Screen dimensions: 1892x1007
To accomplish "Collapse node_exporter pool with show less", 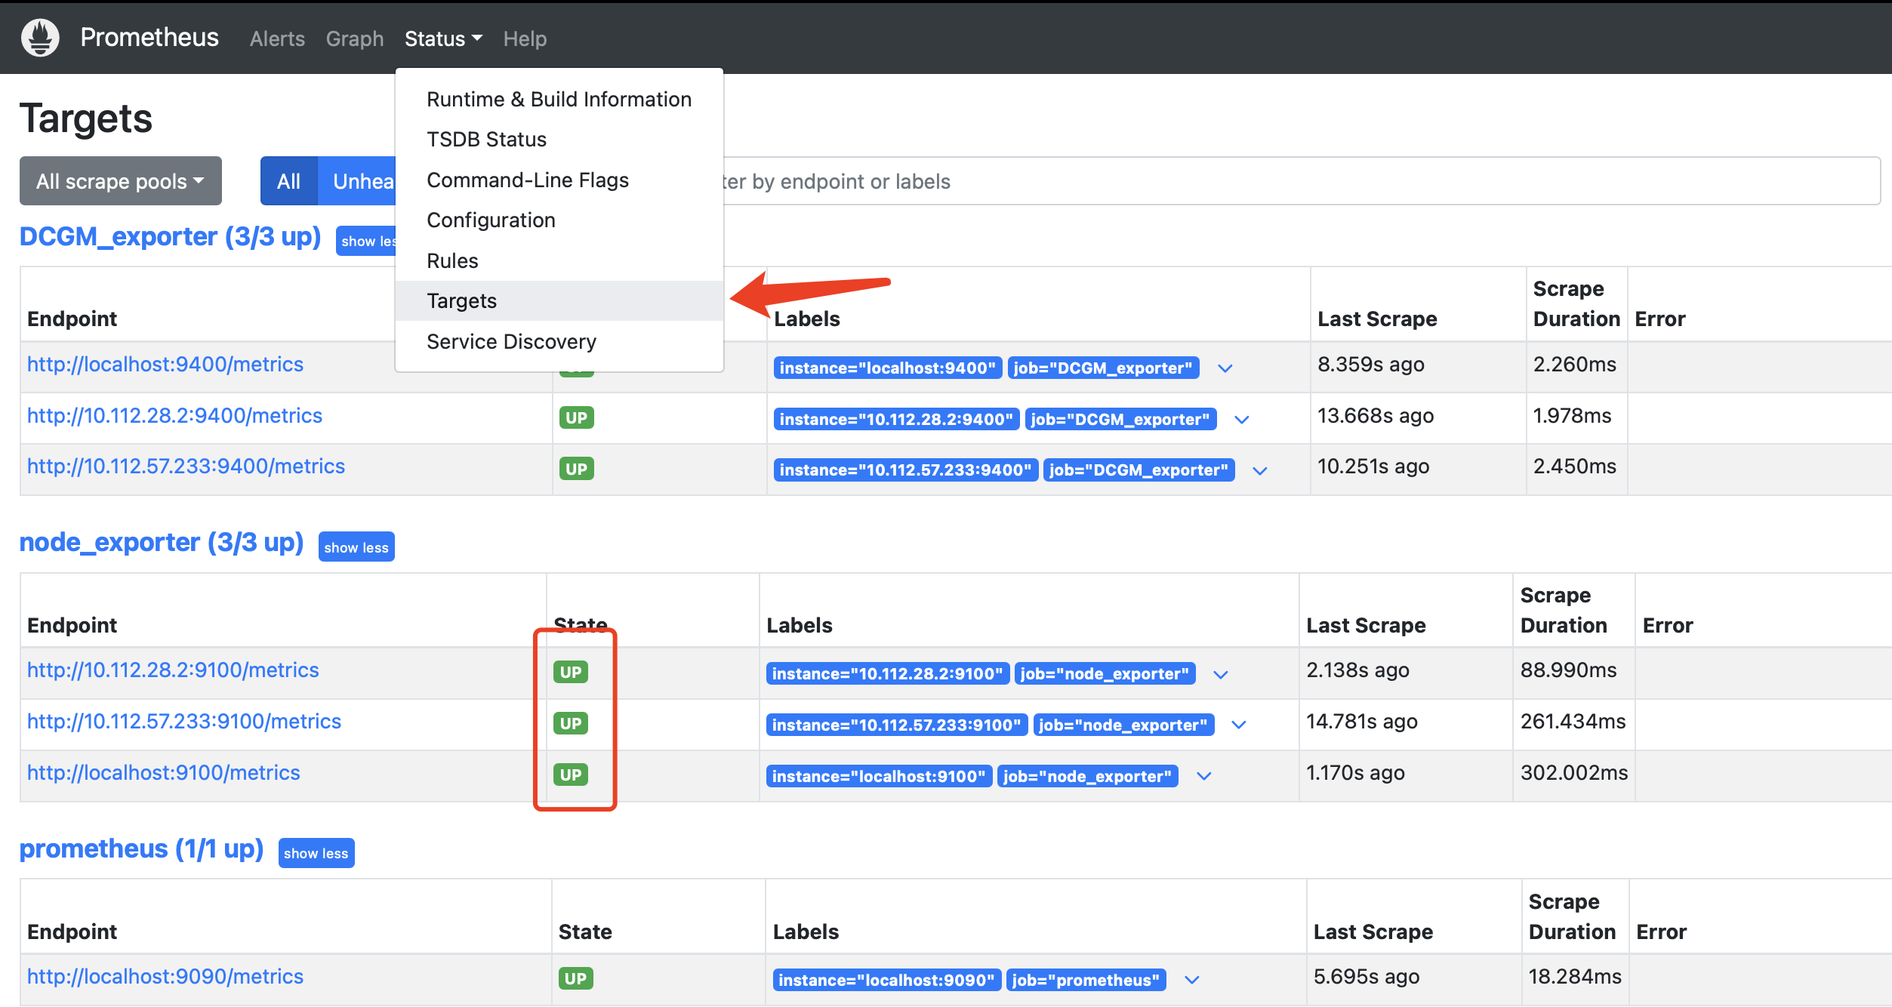I will pos(356,547).
